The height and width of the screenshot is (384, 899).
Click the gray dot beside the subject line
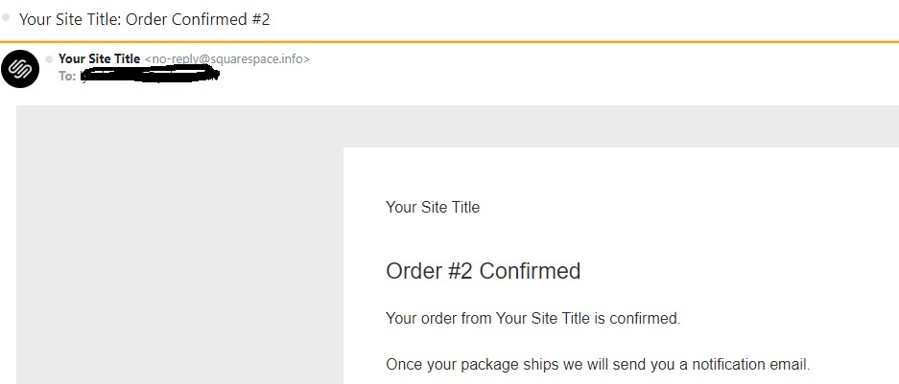[7, 17]
